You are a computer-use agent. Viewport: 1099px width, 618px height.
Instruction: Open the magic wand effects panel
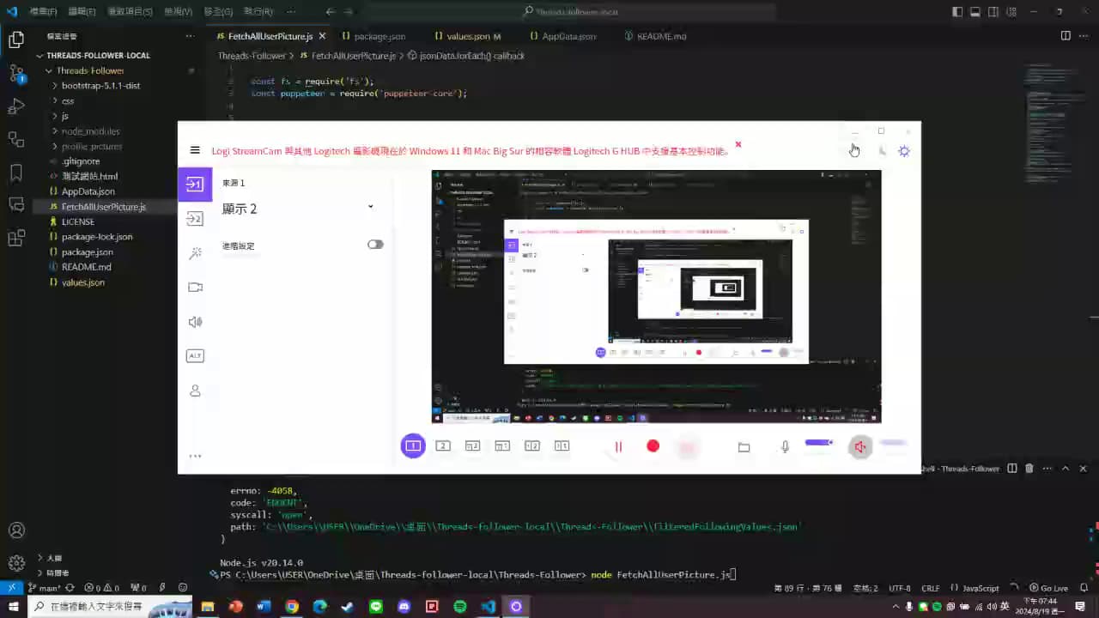(x=195, y=253)
